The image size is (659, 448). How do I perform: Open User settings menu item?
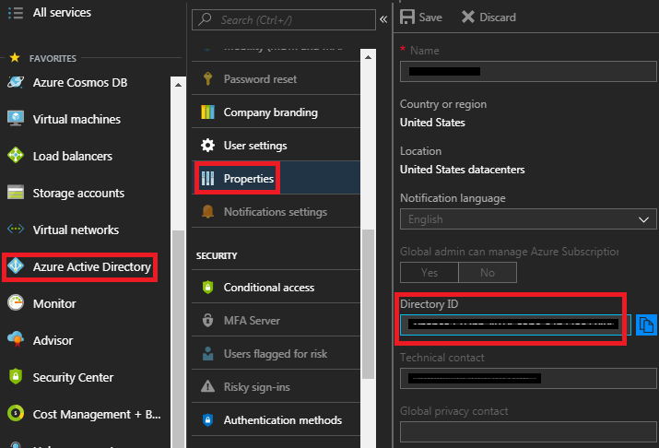(277, 145)
